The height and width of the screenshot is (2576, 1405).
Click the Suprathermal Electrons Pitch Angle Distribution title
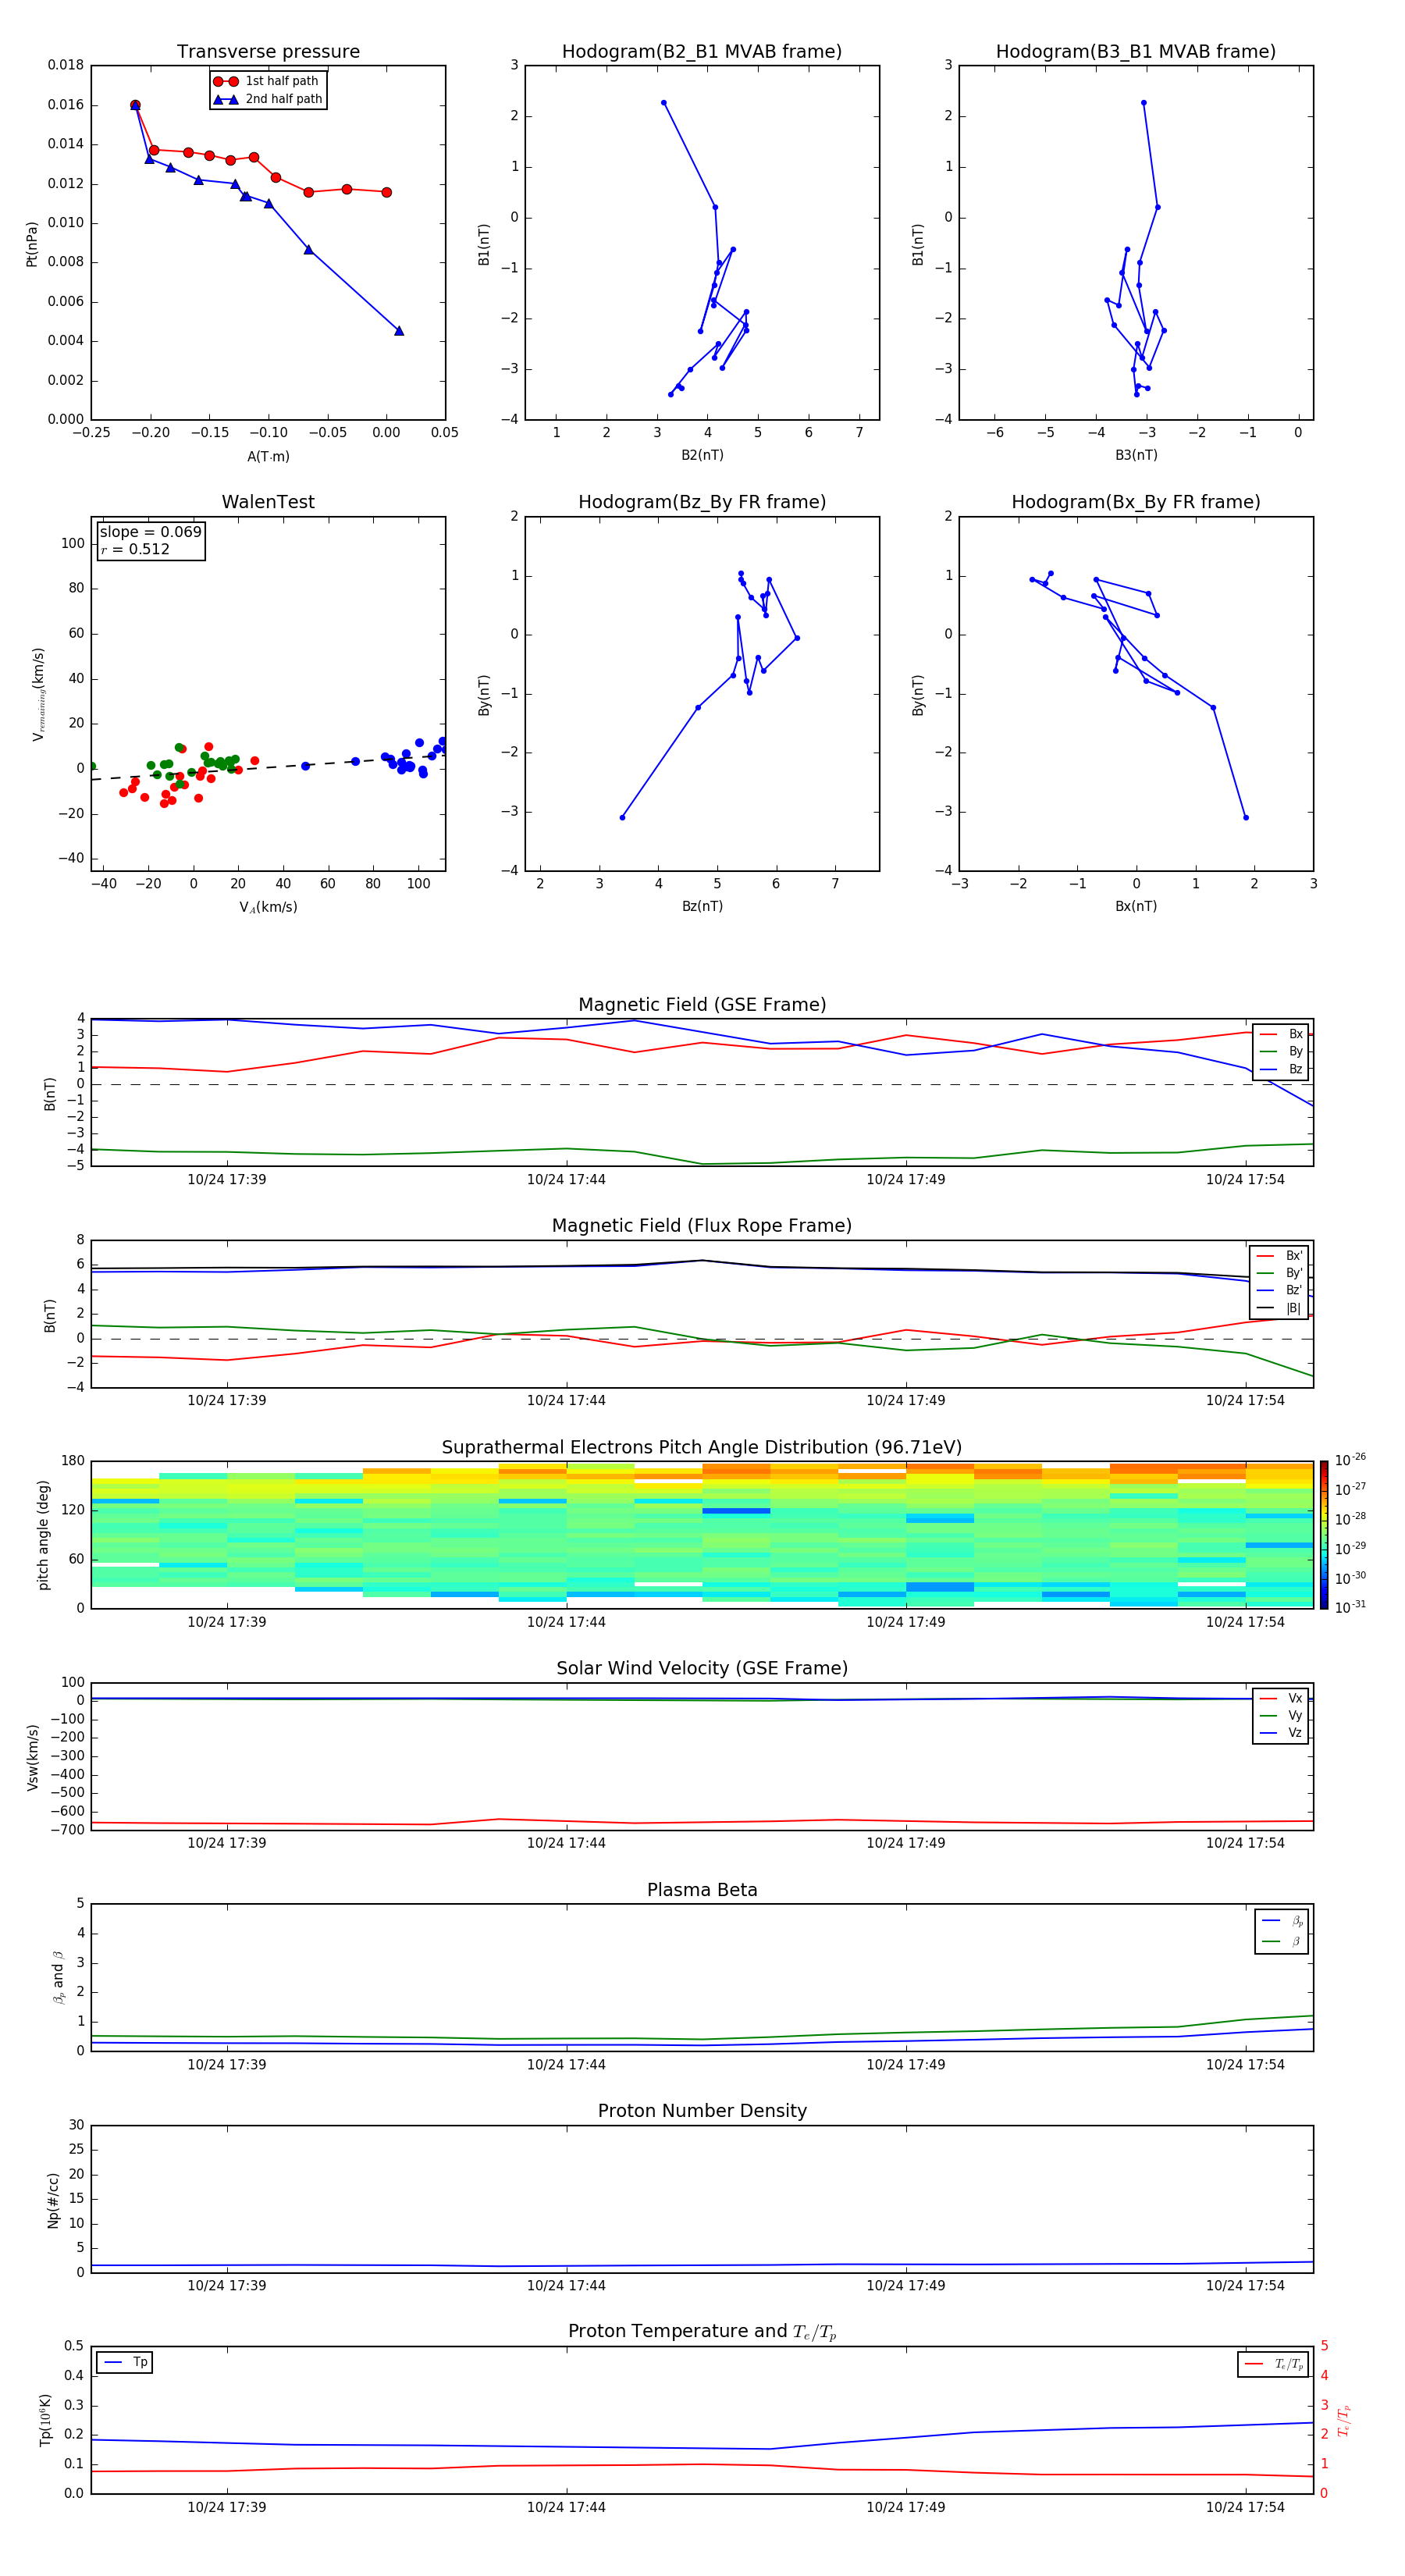tap(702, 1448)
